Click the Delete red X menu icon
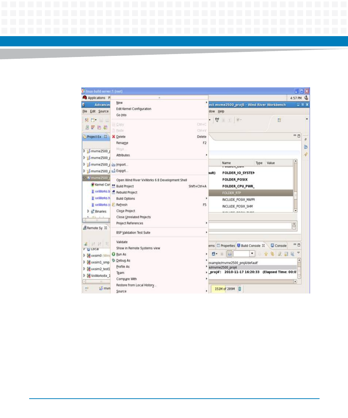Screen dimensions: 348x418 tap(113, 137)
